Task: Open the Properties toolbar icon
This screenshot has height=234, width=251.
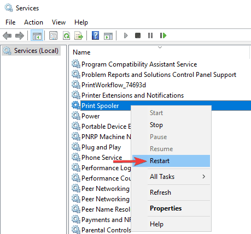Action: point(53,35)
